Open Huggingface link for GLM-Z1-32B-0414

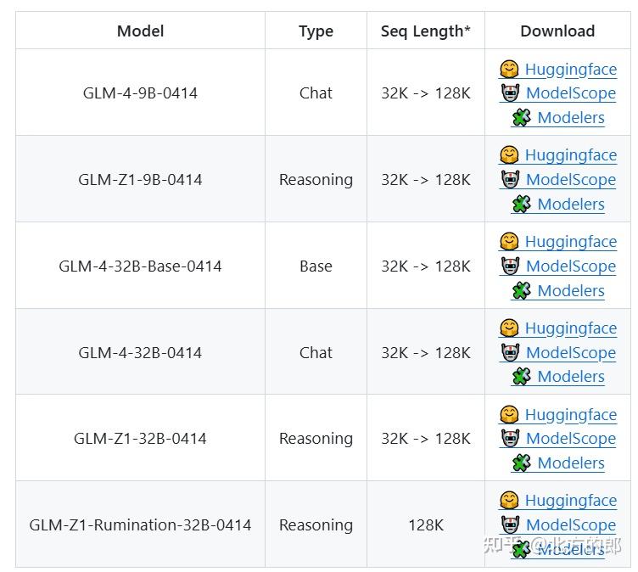[x=570, y=414]
